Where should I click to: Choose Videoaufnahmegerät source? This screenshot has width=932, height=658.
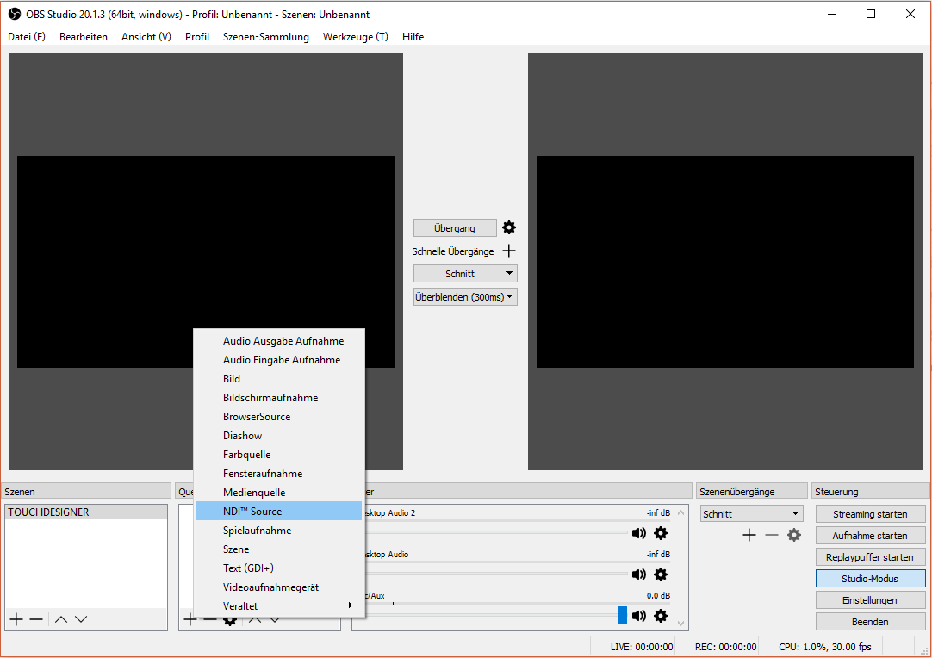[278, 587]
